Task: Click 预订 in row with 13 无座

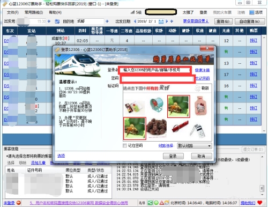Action: click(x=254, y=63)
